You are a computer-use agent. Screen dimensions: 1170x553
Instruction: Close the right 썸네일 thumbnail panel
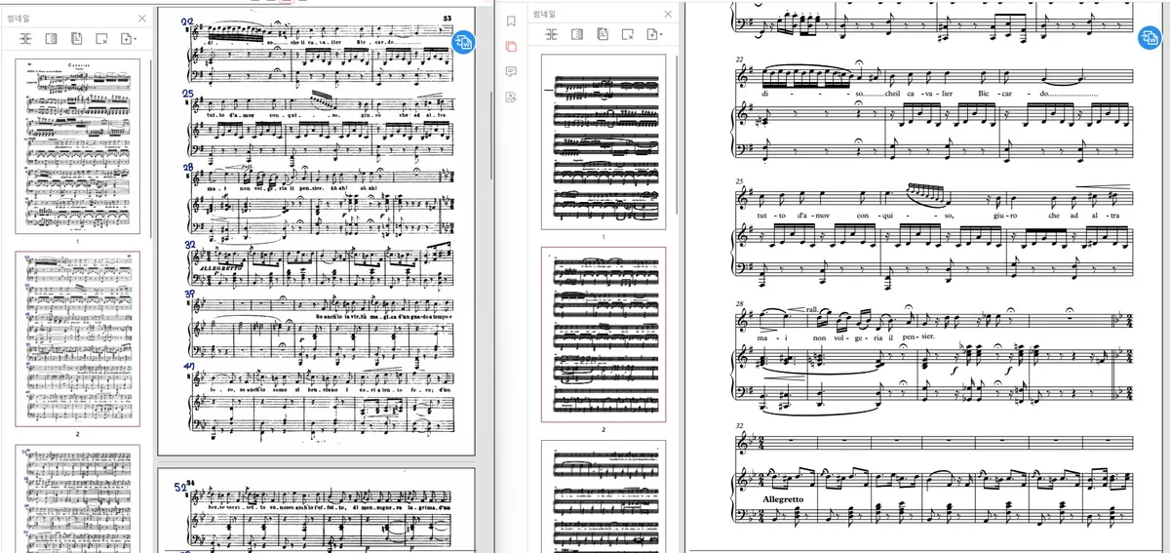click(668, 14)
